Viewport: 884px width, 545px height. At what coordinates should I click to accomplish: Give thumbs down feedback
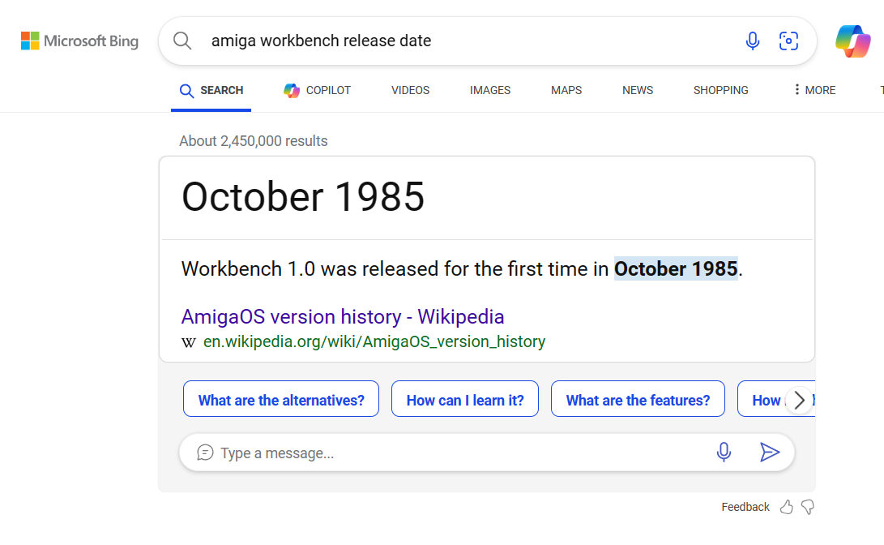[807, 507]
